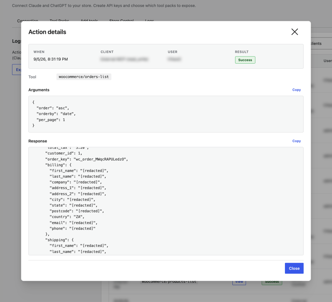Click the partially hidden Export button
Screen dimensions: 332x302
coord(17,70)
